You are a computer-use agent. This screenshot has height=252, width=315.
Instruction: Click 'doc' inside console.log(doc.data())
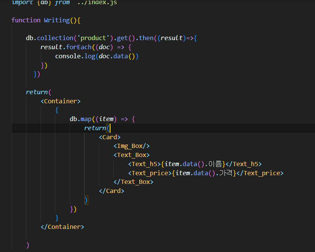[x=104, y=56]
